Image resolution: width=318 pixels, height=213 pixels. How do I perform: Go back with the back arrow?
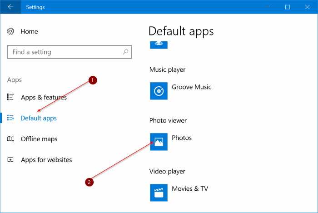(x=10, y=7)
